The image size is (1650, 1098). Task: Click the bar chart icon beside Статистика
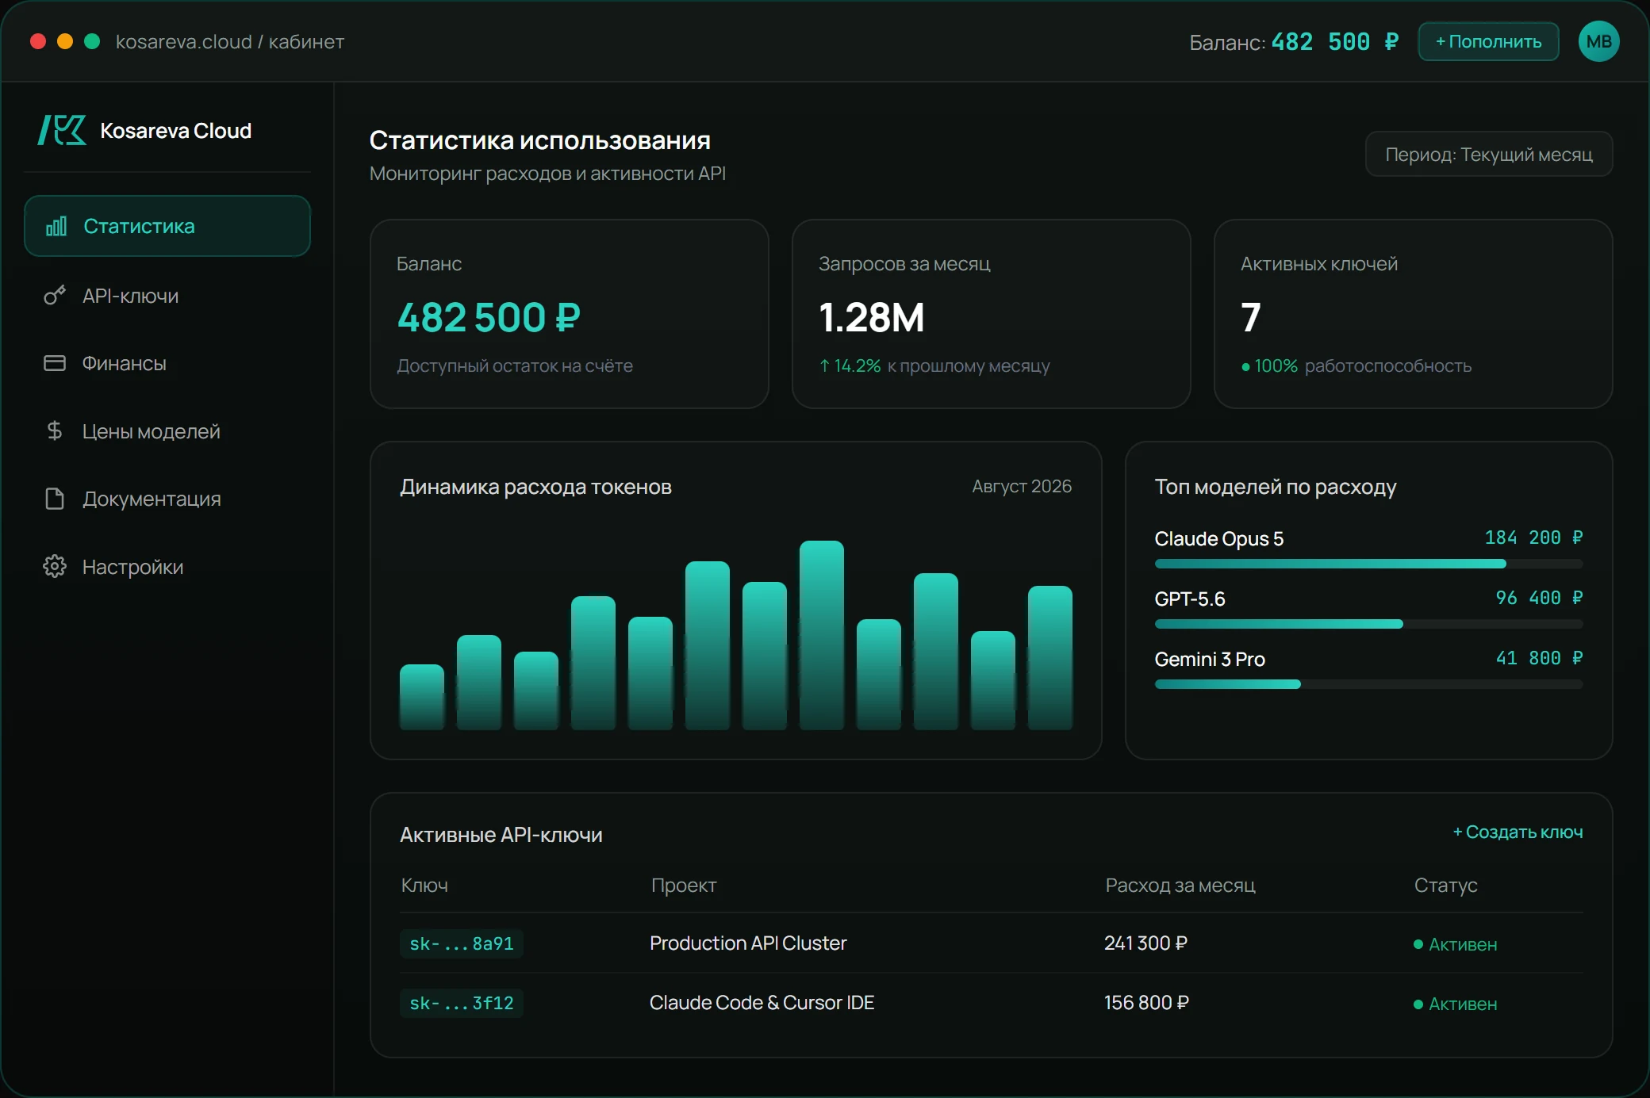(x=56, y=227)
